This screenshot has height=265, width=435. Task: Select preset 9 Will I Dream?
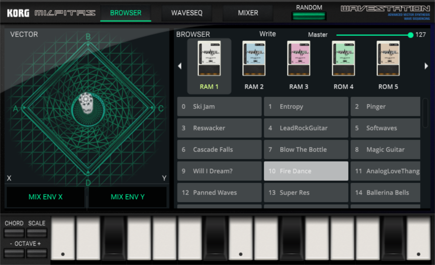[219, 171]
